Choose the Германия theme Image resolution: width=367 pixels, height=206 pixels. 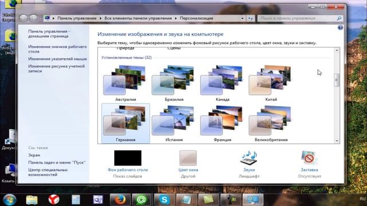click(x=126, y=124)
